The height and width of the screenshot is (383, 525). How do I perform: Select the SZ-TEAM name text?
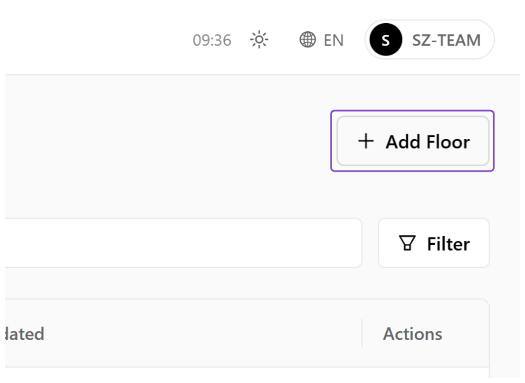[x=446, y=40]
